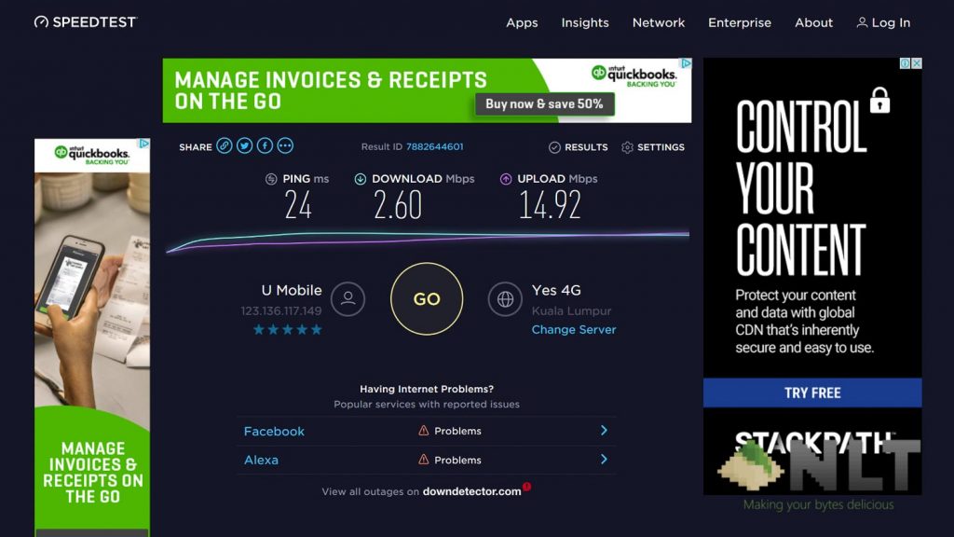This screenshot has height=537, width=954.
Task: Click Buy now & save 50% button
Action: (x=544, y=104)
